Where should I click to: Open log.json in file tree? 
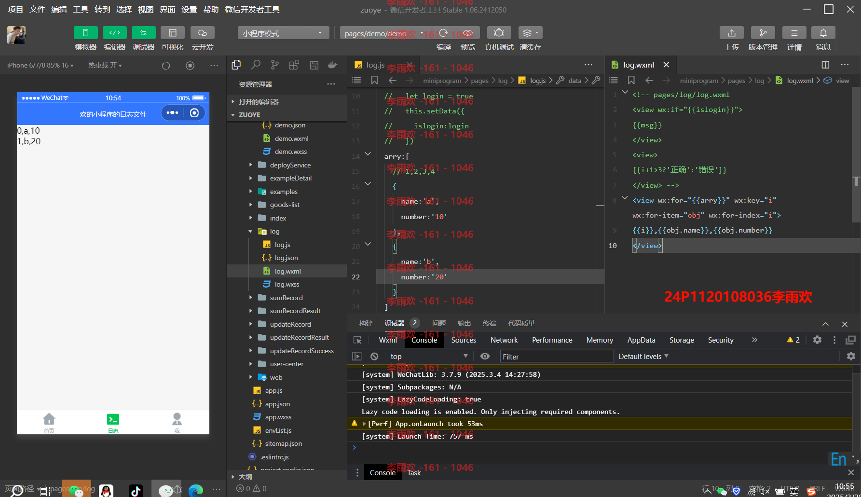point(287,258)
